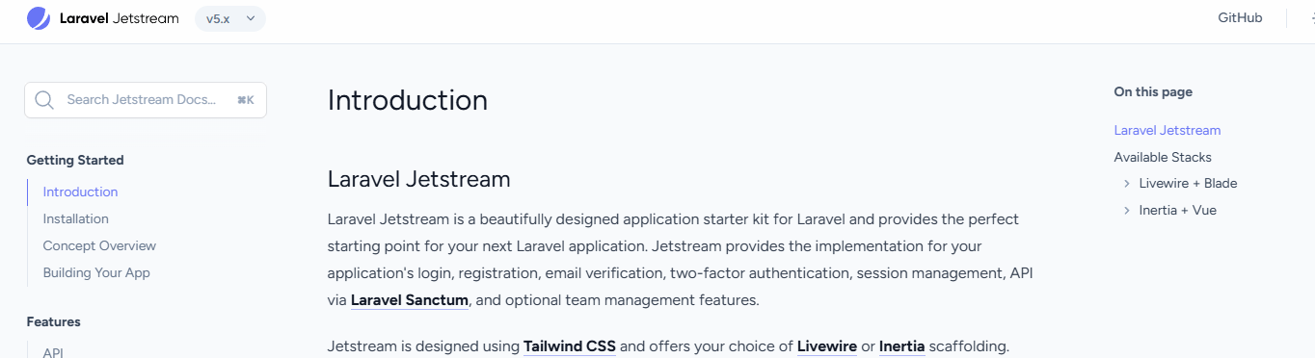Viewport: 1315px width, 358px height.
Task: Click the Search Jetstream Docs field
Action: pos(146,100)
